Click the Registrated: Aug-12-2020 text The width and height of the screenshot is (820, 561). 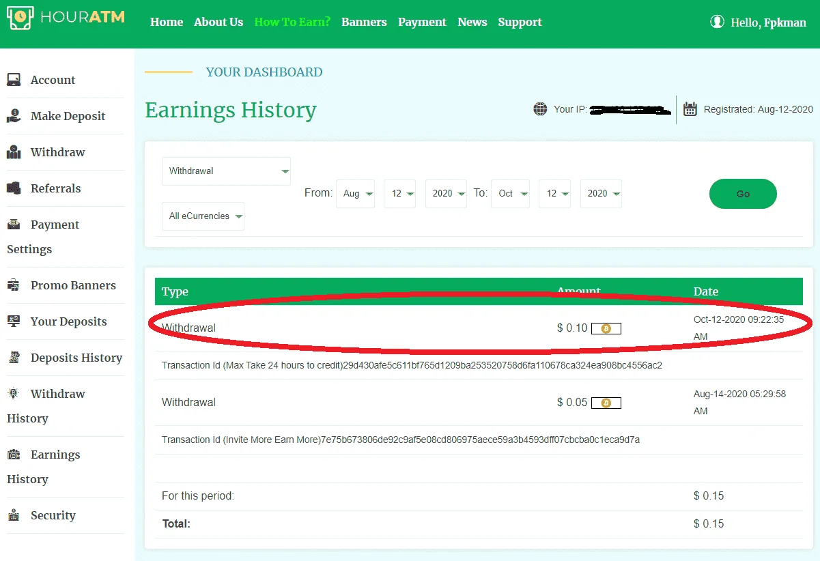tap(759, 109)
